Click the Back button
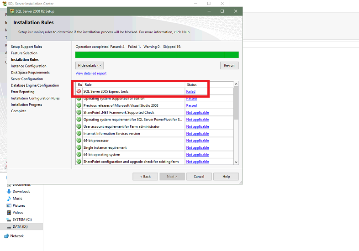Screen dimensions: 359x251 point(145,177)
